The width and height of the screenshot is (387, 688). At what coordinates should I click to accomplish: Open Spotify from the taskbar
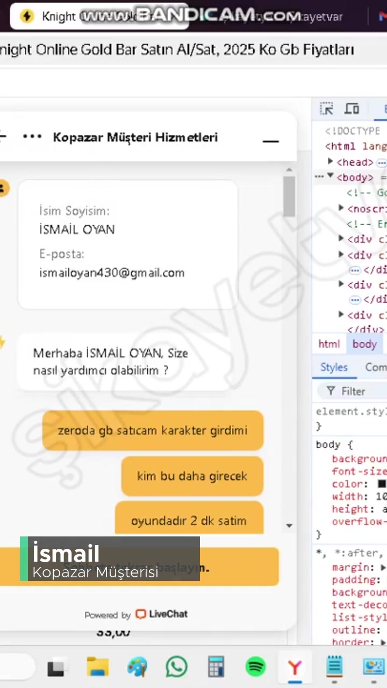pos(255,668)
